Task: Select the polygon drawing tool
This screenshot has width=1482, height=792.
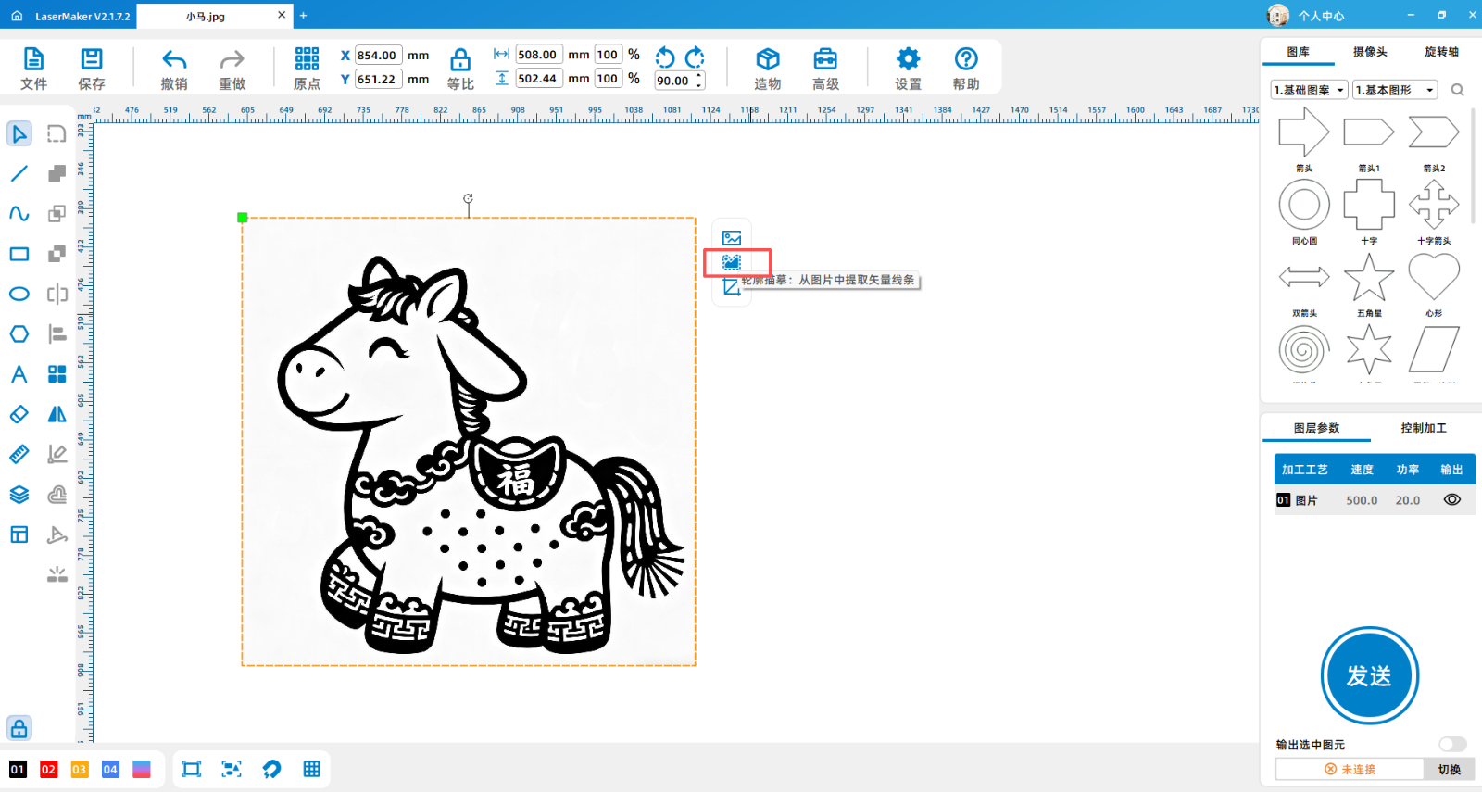Action: coord(19,334)
